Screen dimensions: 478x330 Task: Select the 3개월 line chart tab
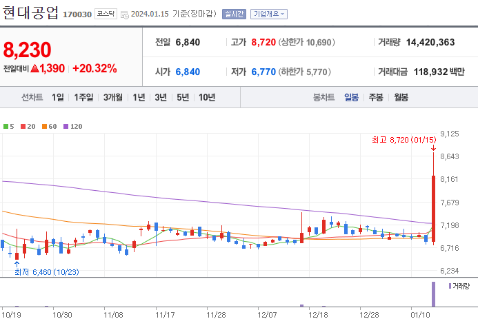[113, 97]
